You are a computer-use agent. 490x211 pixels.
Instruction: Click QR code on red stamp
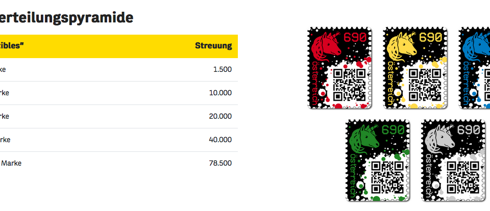pyautogui.click(x=349, y=85)
